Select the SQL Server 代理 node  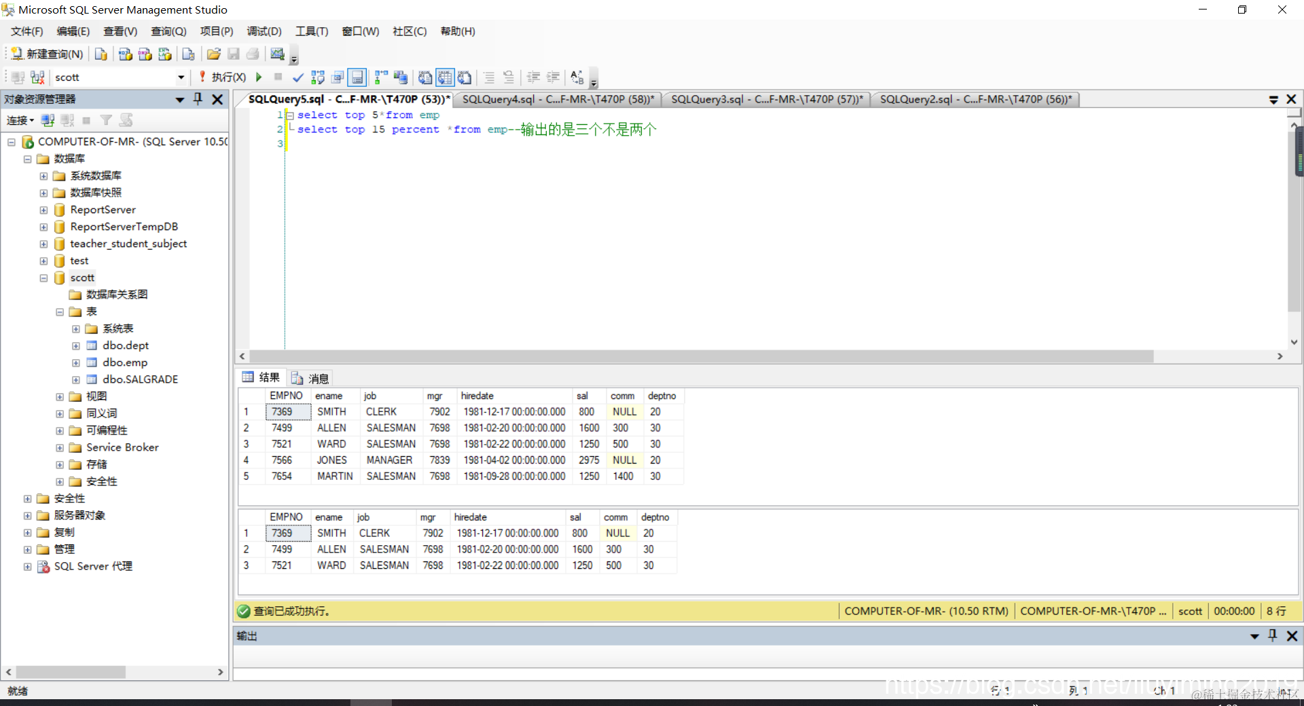click(93, 566)
